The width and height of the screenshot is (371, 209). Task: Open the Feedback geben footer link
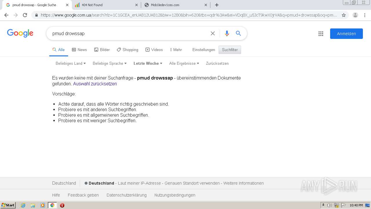pyautogui.click(x=83, y=195)
